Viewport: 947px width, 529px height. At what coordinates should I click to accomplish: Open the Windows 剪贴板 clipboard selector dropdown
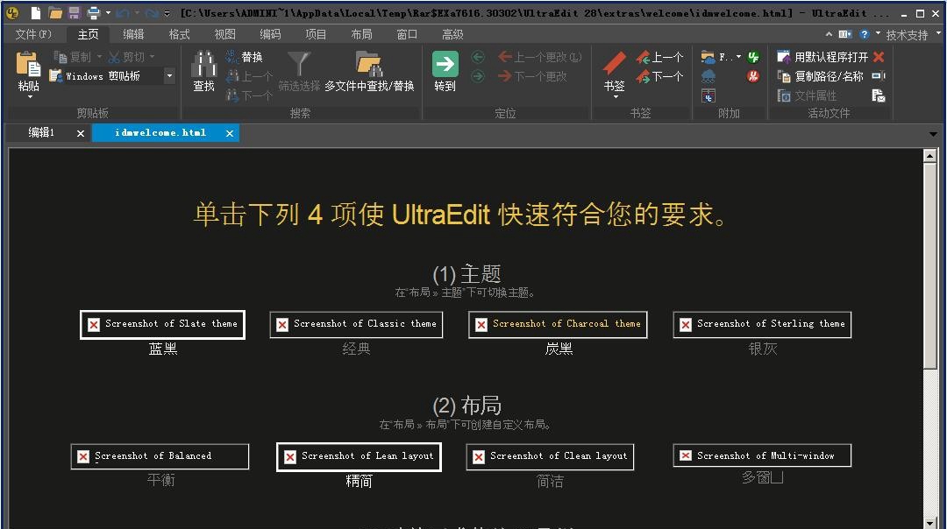(169, 76)
